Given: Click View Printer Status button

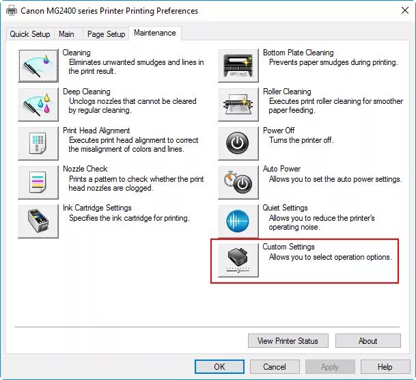Looking at the screenshot, I should pyautogui.click(x=288, y=341).
